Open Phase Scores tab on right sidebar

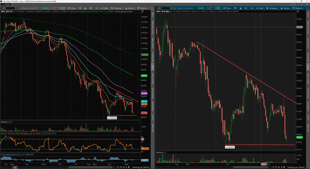pos(308,93)
